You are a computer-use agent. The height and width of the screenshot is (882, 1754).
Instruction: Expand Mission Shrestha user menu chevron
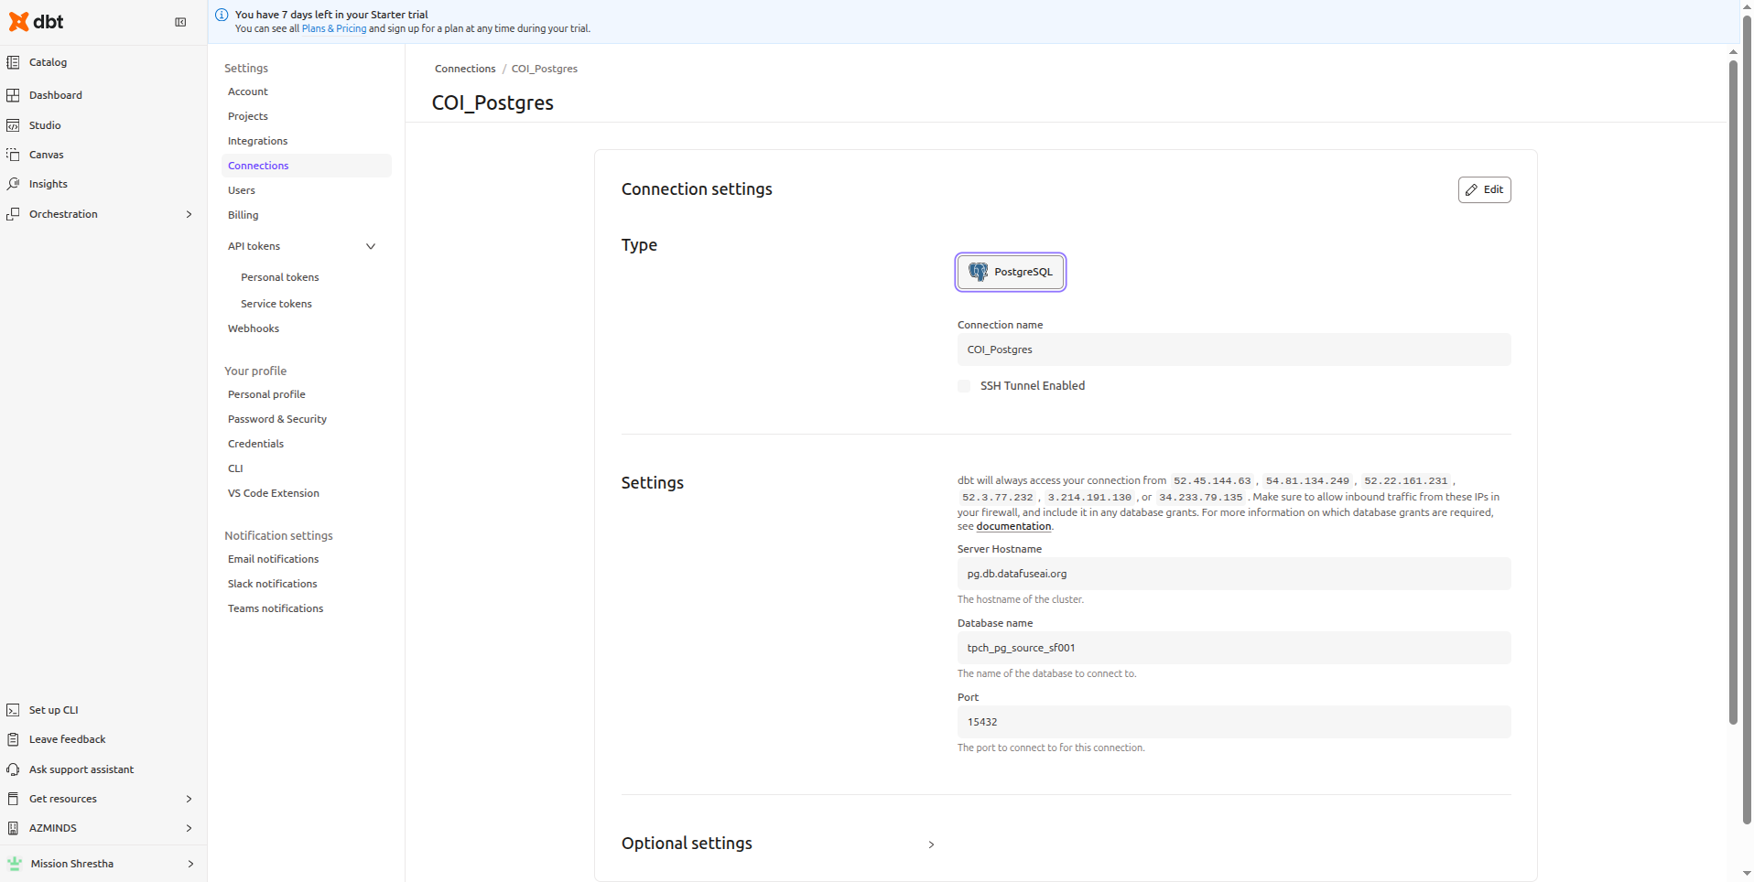coord(190,864)
